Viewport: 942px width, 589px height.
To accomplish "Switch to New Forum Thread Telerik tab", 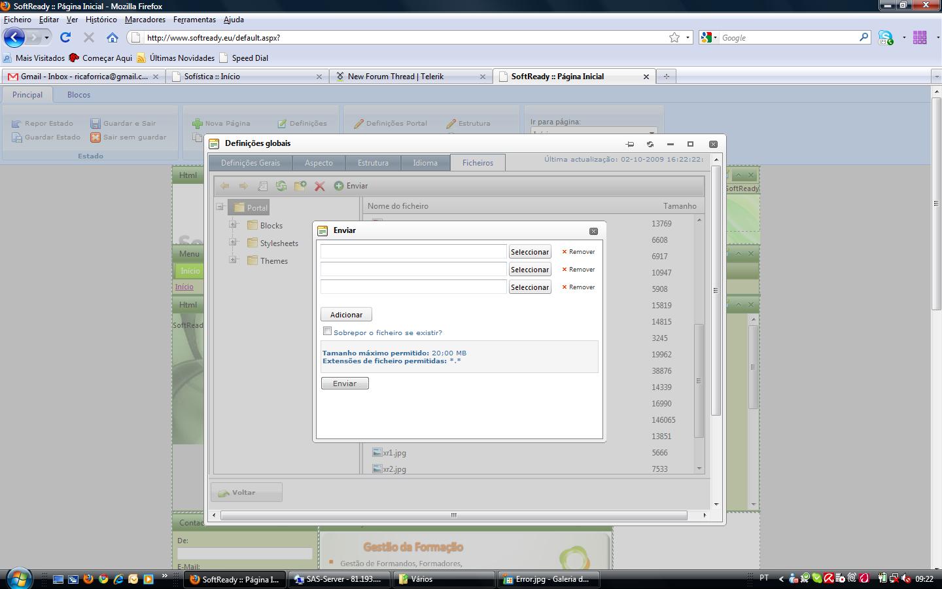I will coord(411,77).
